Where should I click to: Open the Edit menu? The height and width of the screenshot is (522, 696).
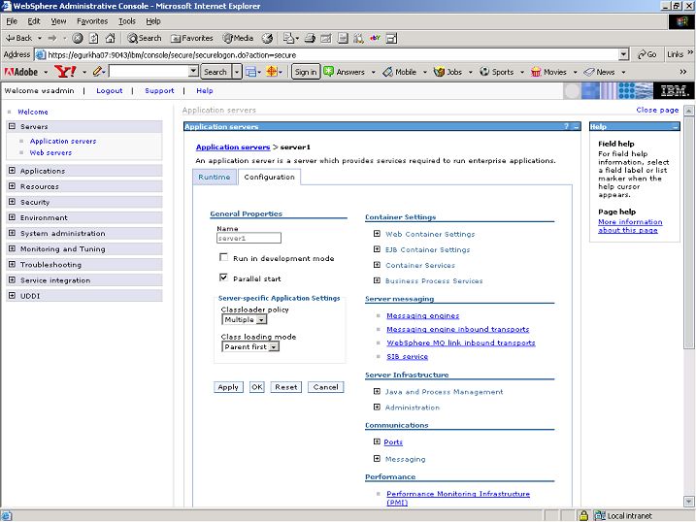point(34,21)
